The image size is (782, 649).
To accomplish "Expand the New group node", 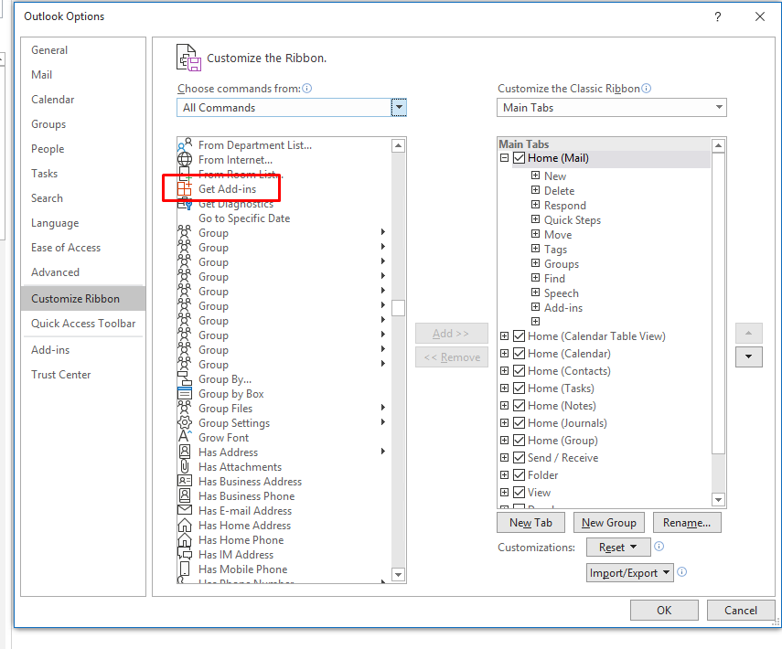I will point(535,176).
